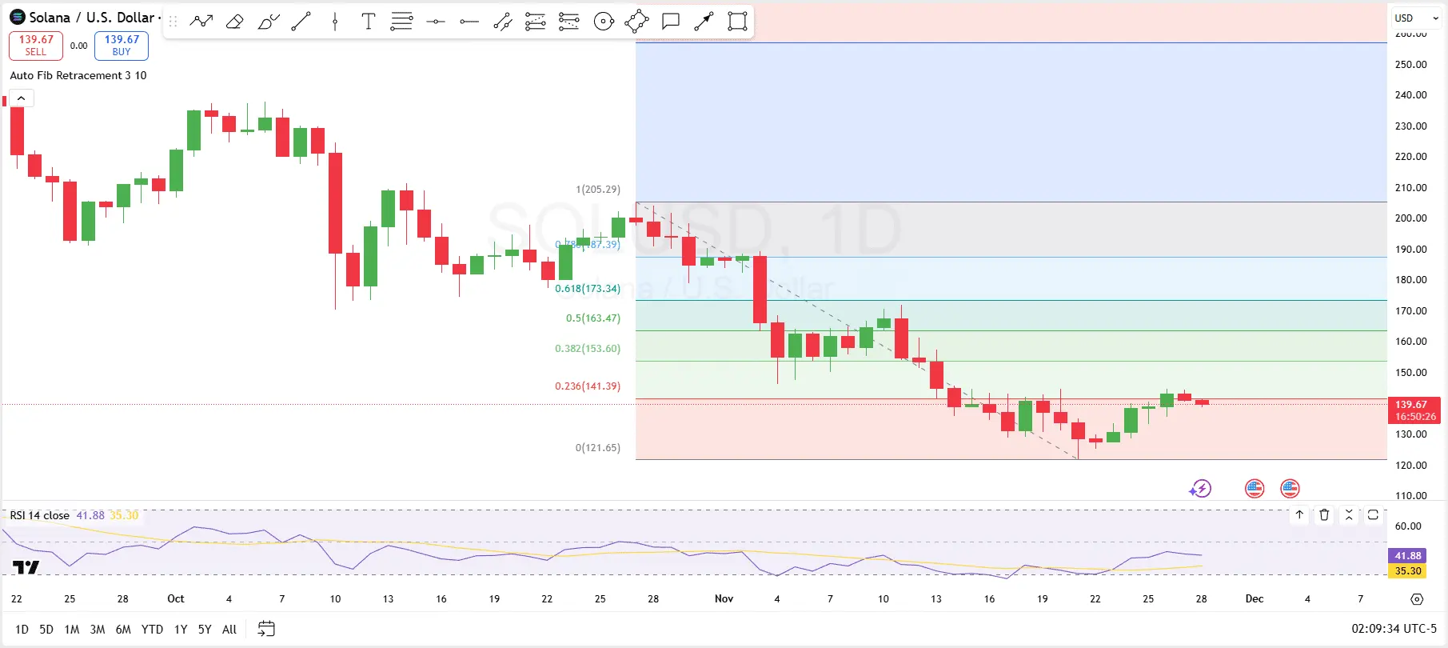Switch range to YTD

point(152,630)
